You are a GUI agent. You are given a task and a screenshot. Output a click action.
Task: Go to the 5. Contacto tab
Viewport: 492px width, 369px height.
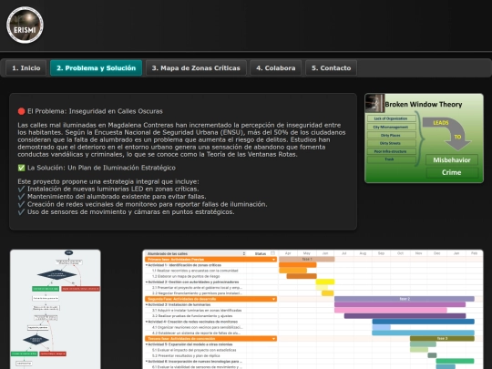tap(331, 68)
